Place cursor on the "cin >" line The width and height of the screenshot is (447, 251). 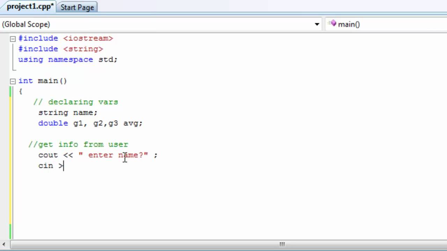click(x=51, y=166)
